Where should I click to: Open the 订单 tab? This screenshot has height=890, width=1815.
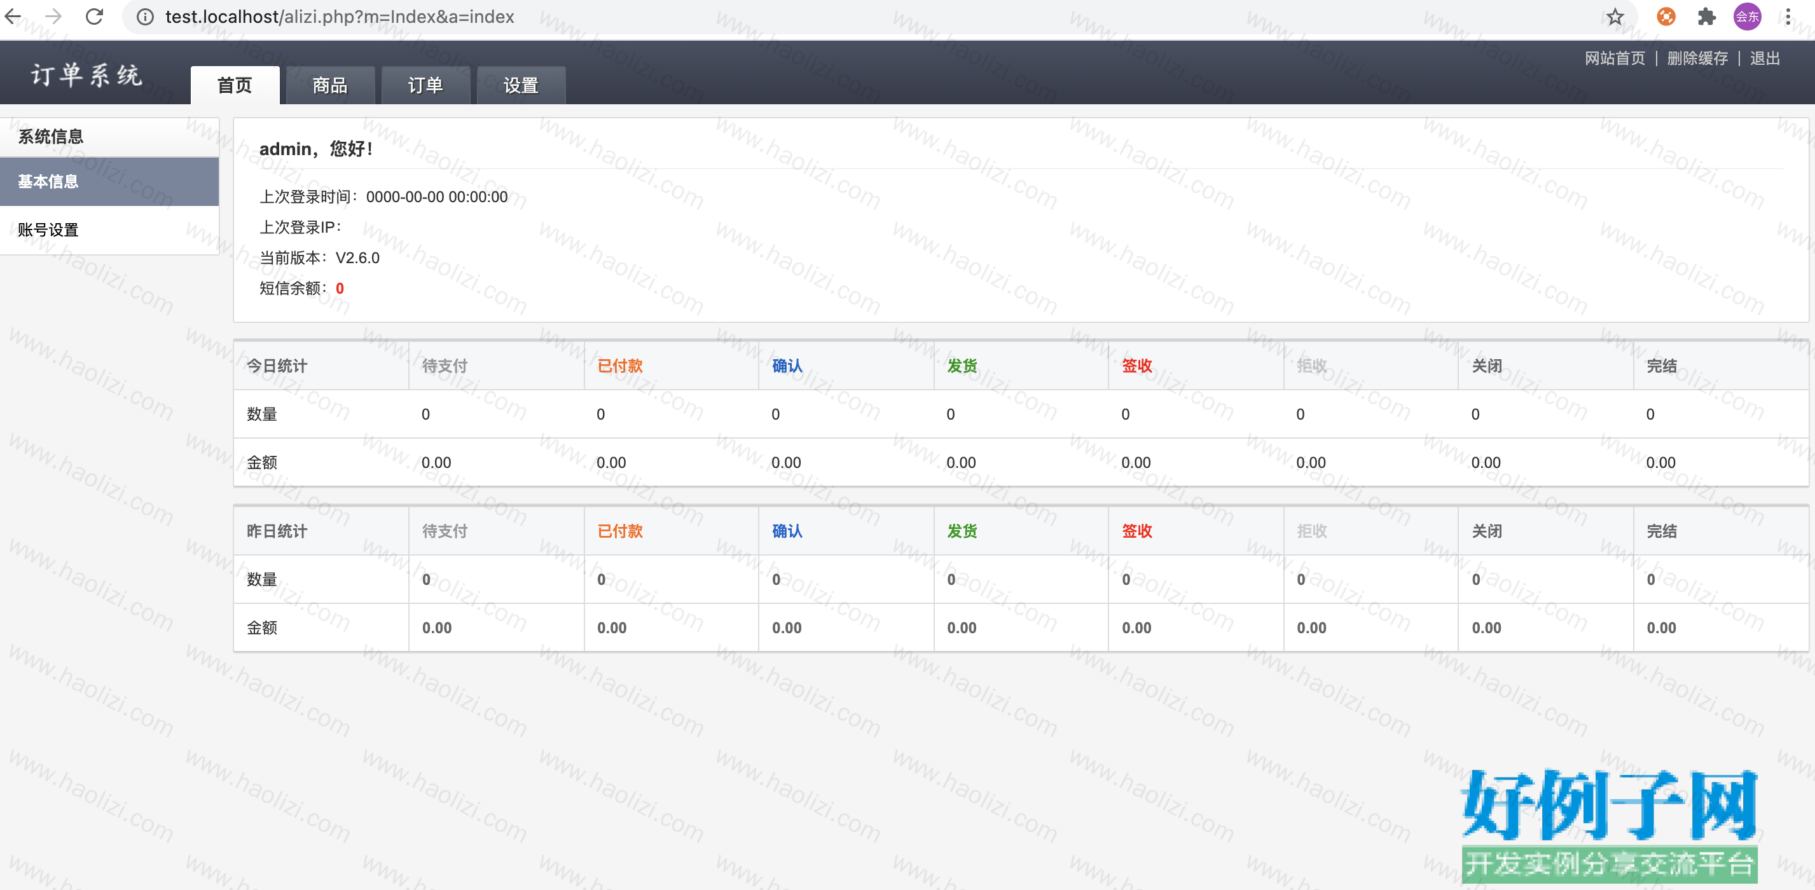pyautogui.click(x=425, y=85)
